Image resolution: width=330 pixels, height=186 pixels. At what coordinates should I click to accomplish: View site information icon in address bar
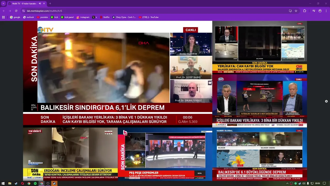[x=23, y=11]
